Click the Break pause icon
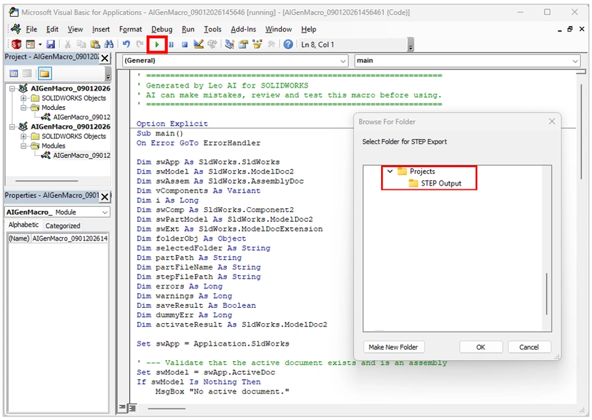592x420 pixels. (171, 44)
